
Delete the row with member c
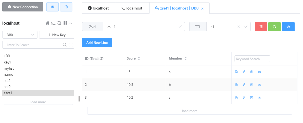pyautogui.click(x=252, y=98)
